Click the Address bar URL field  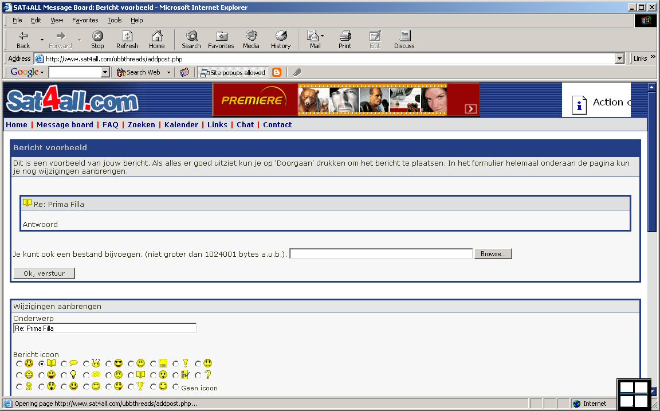coord(324,58)
